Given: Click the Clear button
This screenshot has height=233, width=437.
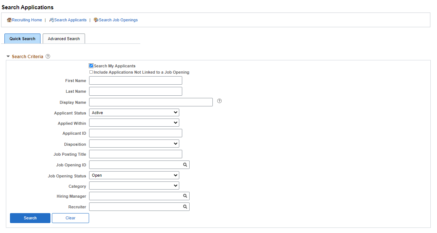Looking at the screenshot, I should [x=70, y=218].
